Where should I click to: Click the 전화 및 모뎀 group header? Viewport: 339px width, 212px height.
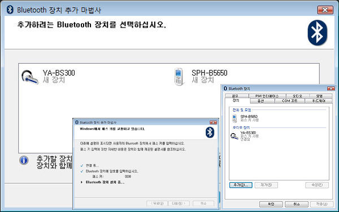pyautogui.click(x=242, y=110)
